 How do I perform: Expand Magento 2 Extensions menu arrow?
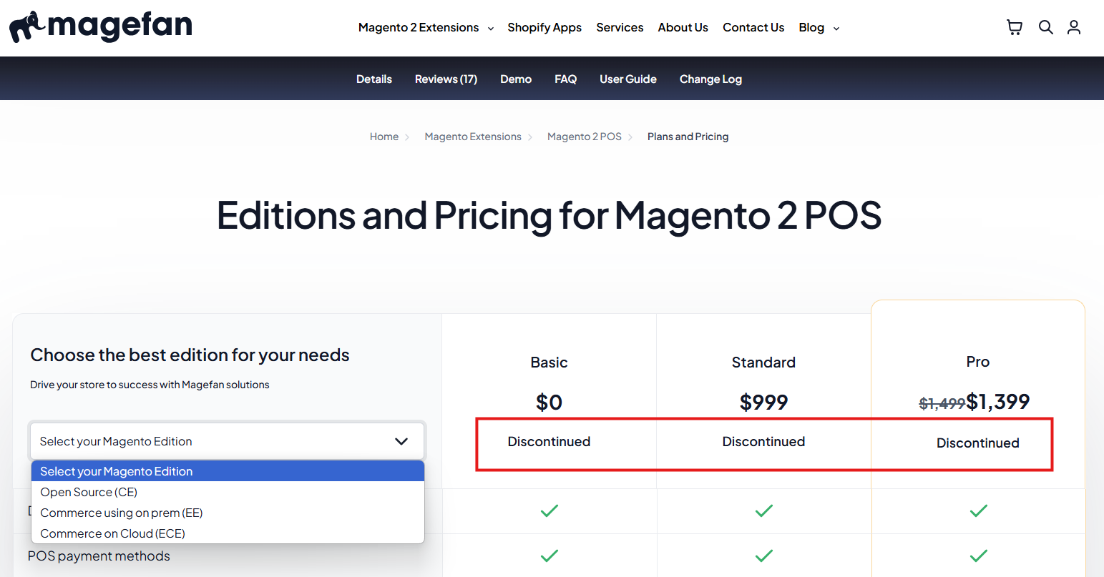tap(491, 29)
